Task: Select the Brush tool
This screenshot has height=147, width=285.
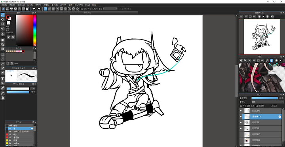Action: coord(2,15)
